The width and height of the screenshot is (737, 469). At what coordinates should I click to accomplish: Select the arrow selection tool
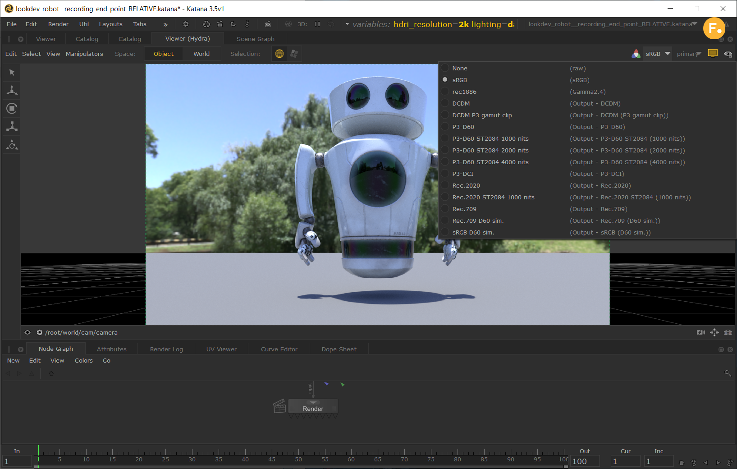point(12,73)
